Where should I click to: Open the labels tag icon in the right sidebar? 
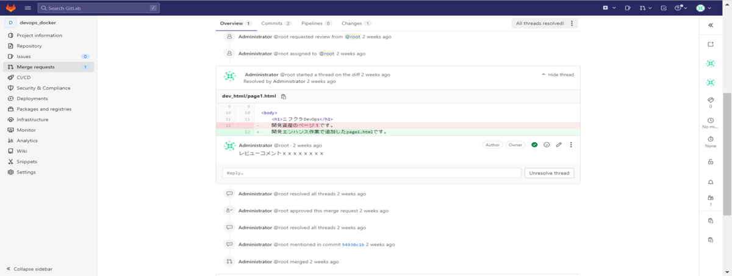pos(711,100)
